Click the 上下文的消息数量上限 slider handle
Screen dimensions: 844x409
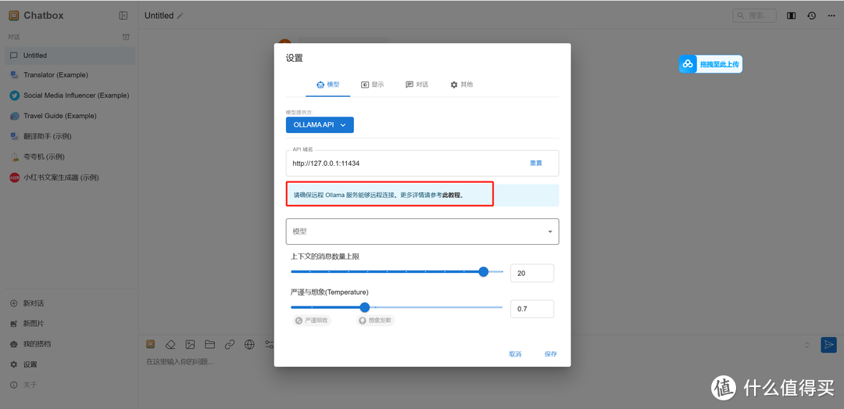click(484, 271)
